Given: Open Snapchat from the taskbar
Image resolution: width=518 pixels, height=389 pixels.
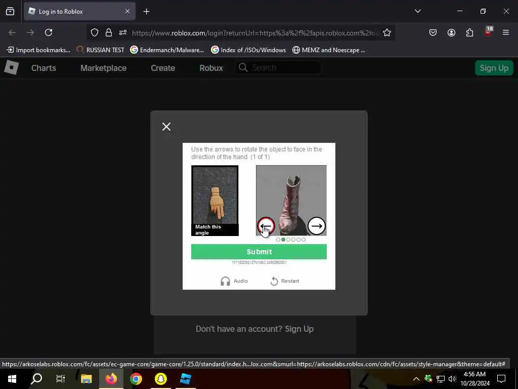Looking at the screenshot, I should (160, 379).
